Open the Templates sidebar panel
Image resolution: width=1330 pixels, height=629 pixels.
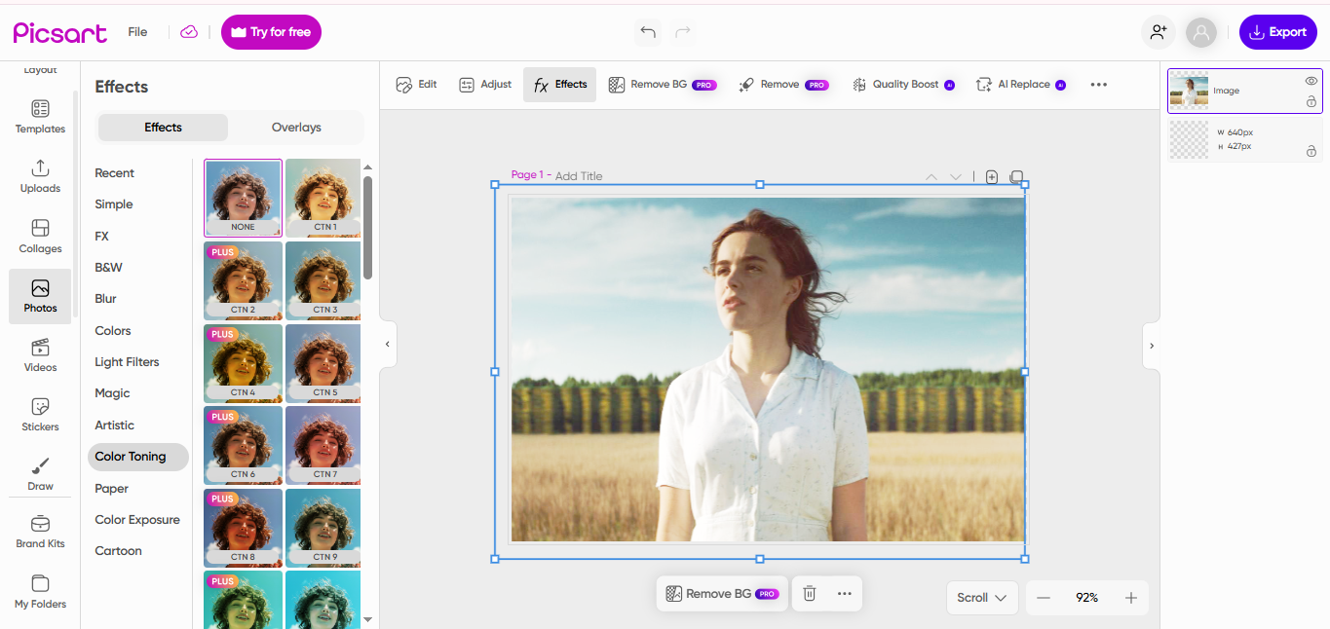click(x=40, y=117)
